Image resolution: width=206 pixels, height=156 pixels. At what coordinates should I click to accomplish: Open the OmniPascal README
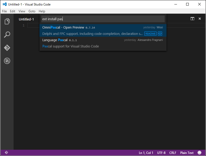[x=150, y=34]
